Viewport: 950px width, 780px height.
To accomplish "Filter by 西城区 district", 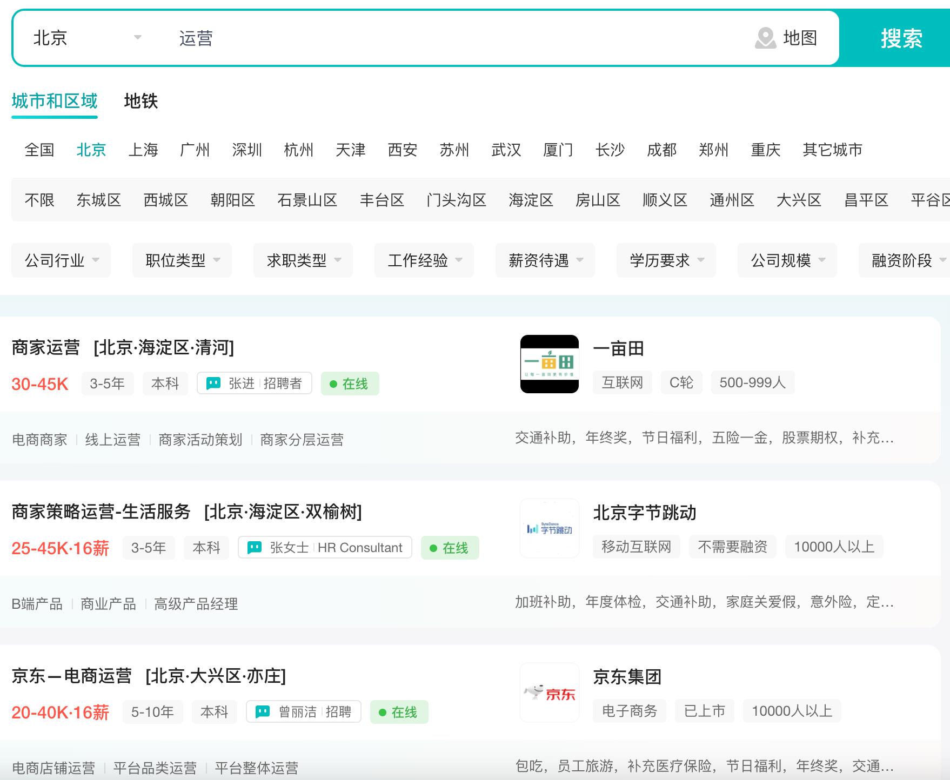I will tap(166, 200).
